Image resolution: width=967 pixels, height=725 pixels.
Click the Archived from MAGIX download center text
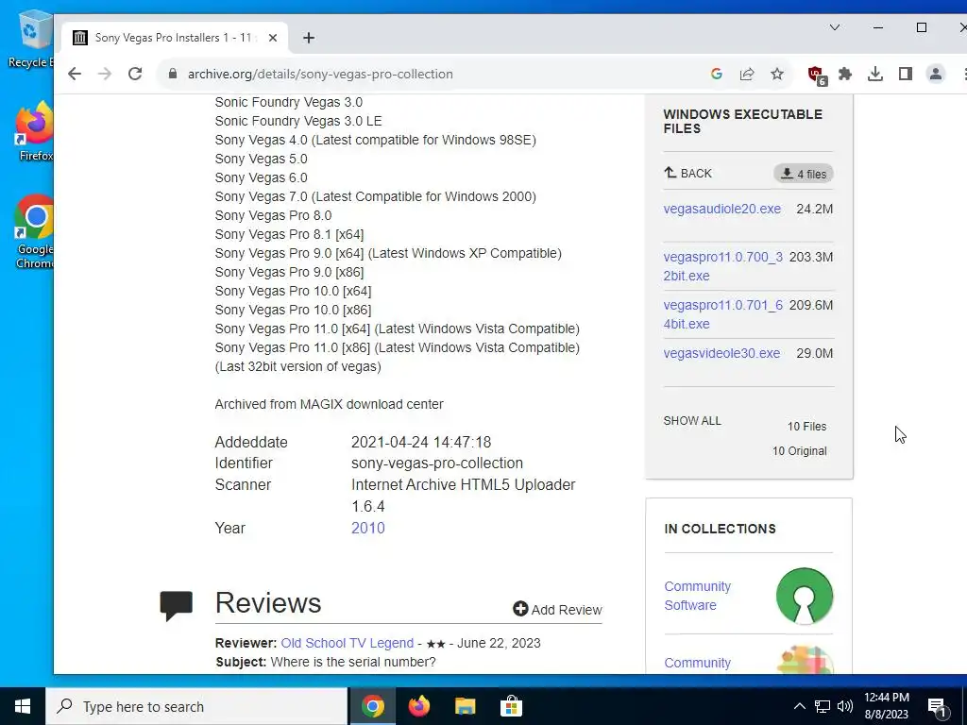click(x=329, y=404)
